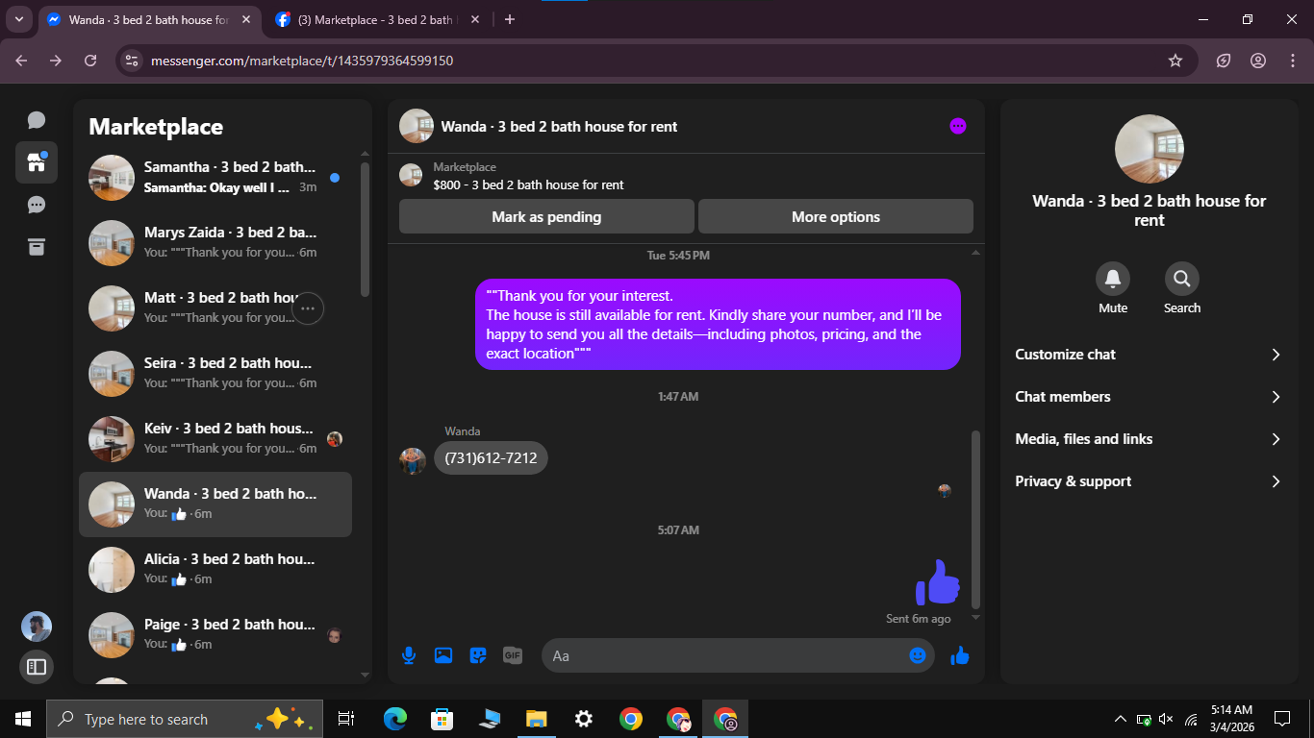Click Mark as pending button
This screenshot has height=738, width=1314.
tap(546, 217)
